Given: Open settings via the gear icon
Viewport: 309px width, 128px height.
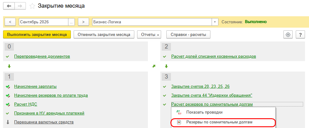Looking at the screenshot, I should point(288,35).
